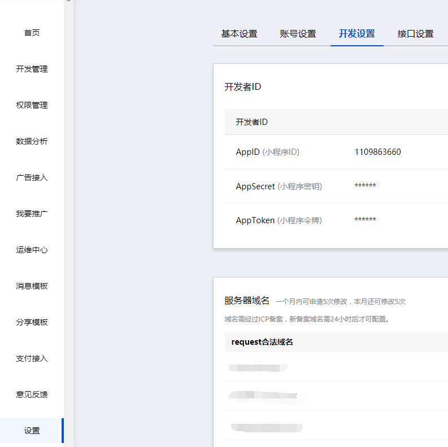Click the first blurred request domain entry
Viewport: 448px width, 447px height.
pos(258,368)
